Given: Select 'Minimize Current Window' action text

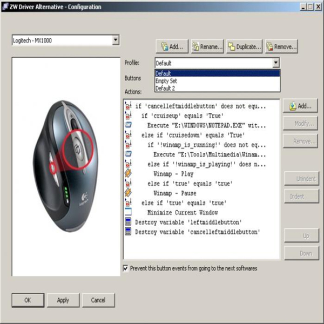Looking at the screenshot, I should pos(183,213).
